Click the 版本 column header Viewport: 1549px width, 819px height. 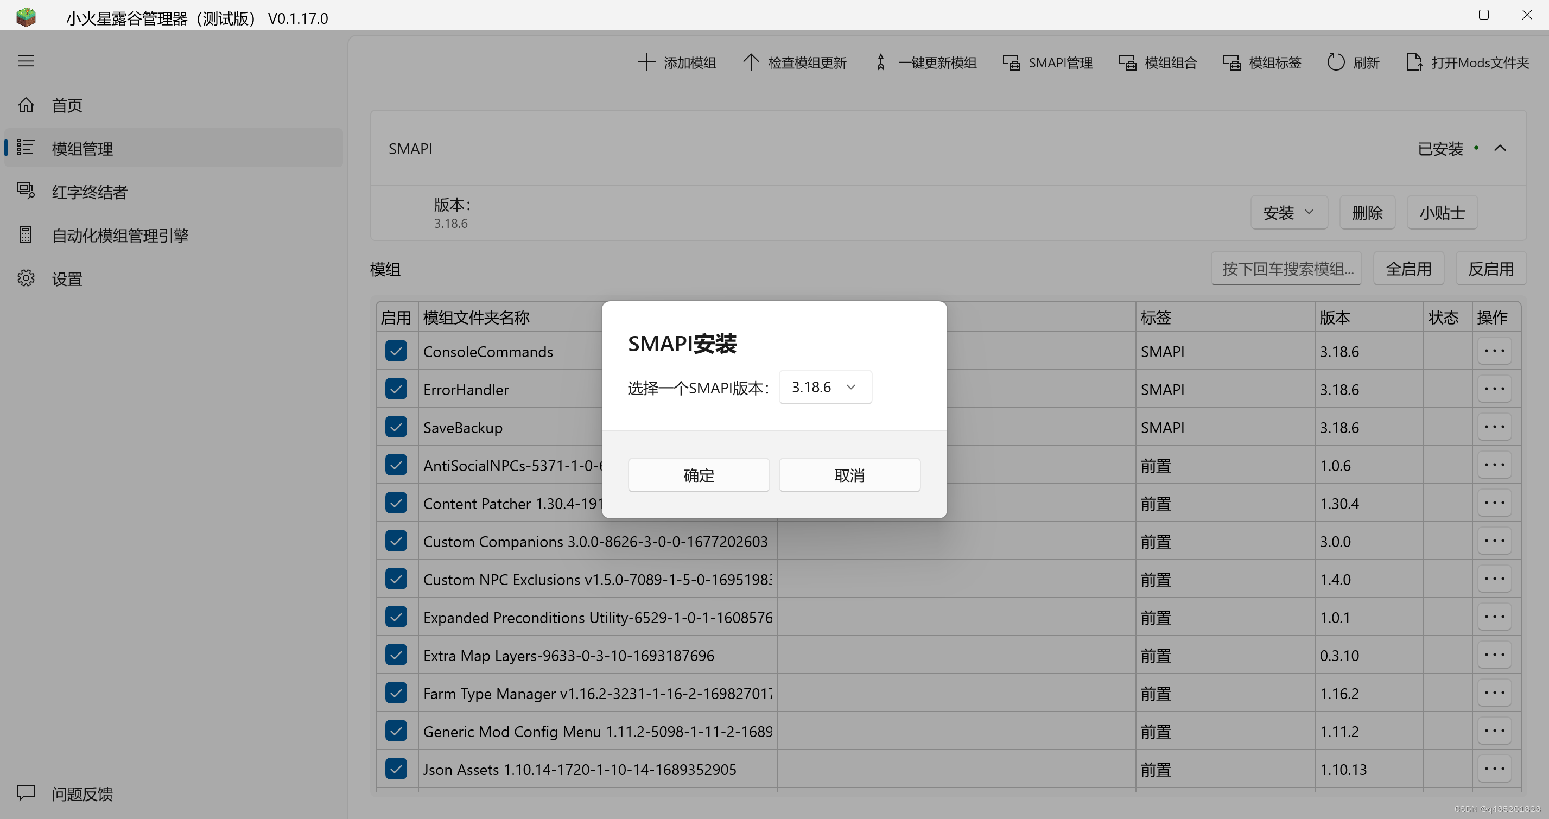(1368, 317)
